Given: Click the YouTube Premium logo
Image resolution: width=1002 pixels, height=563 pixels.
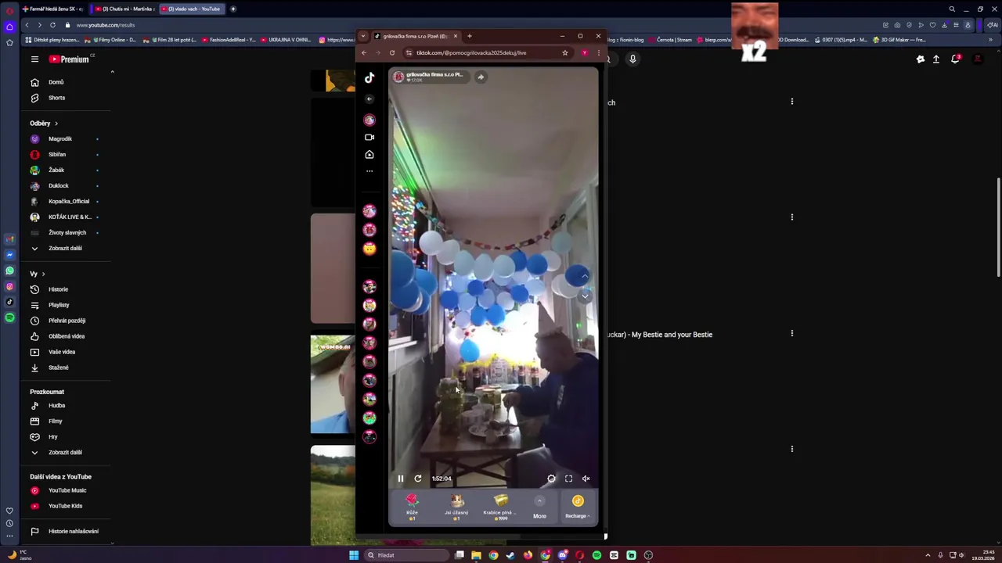Looking at the screenshot, I should point(69,59).
